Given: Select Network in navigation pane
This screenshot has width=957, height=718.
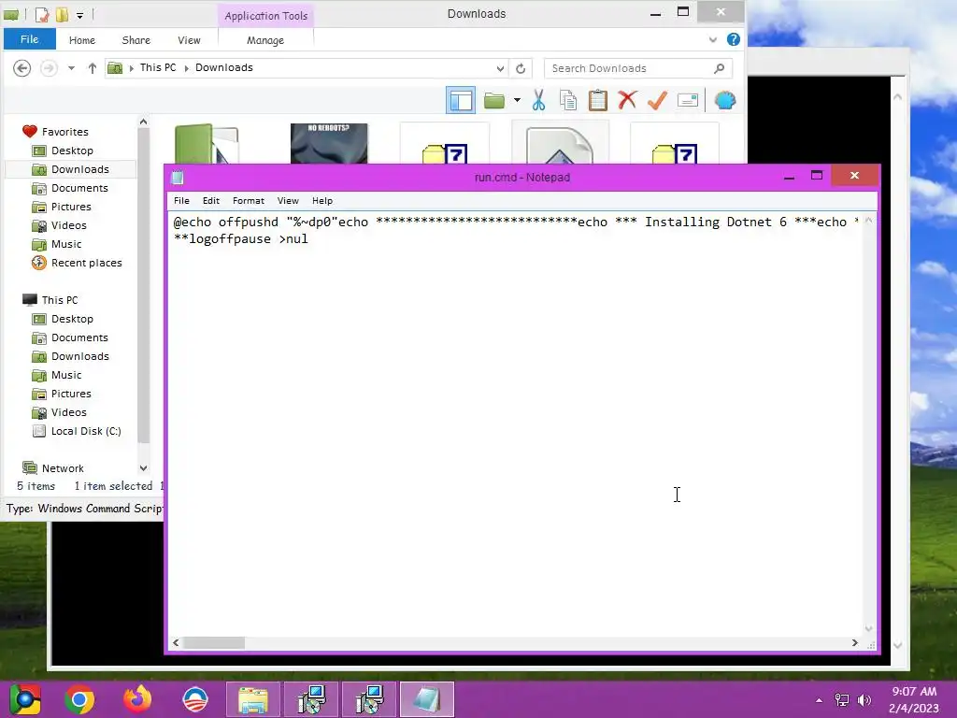Looking at the screenshot, I should tap(63, 468).
